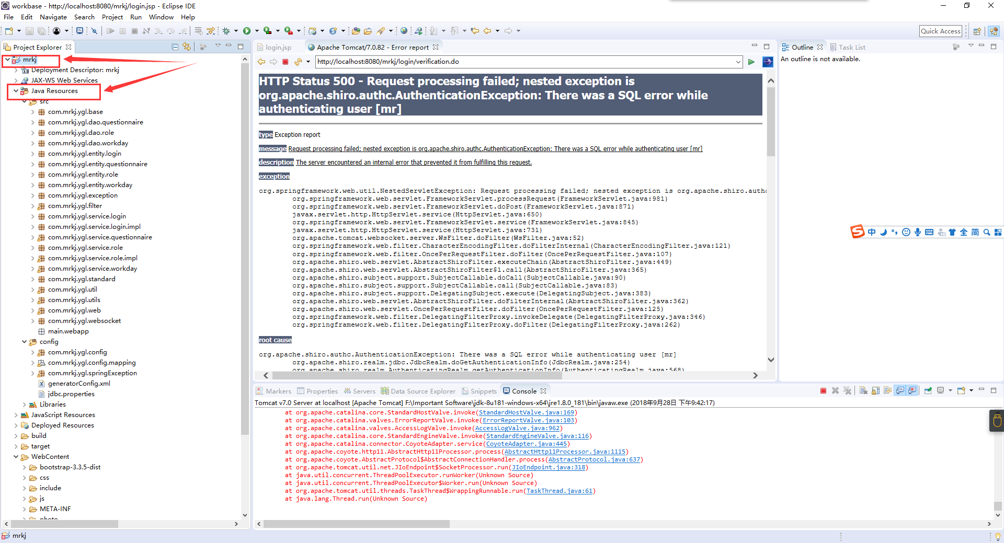This screenshot has width=1004, height=543.
Task: Switch to the Task List tab
Action: pos(847,47)
